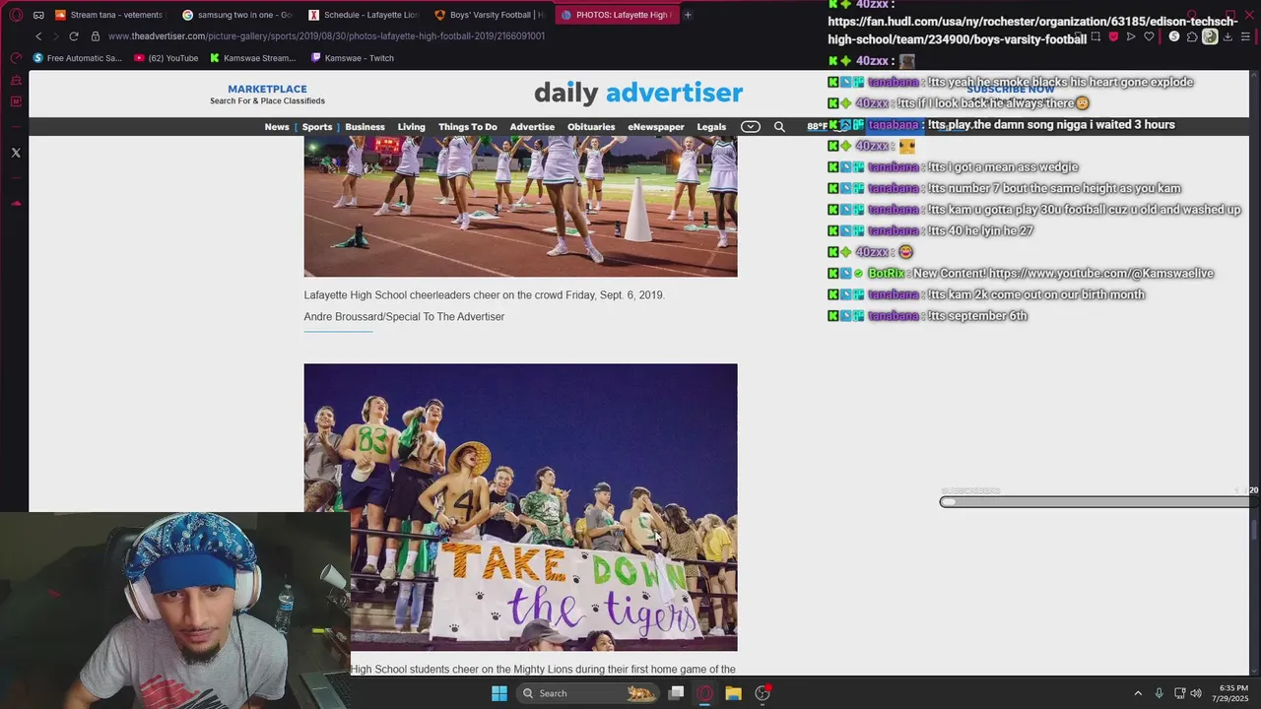Screen dimensions: 1261x709
Task: Open OBS Studio icon on taskbar
Action: click(763, 693)
